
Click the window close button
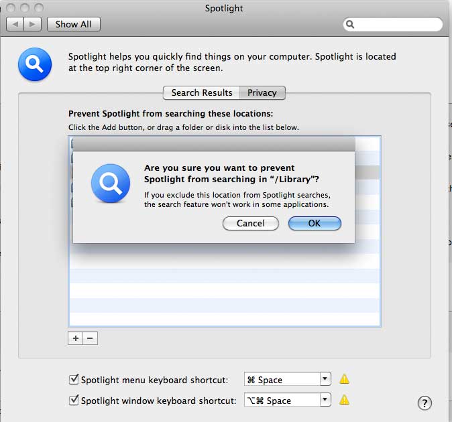[11, 8]
